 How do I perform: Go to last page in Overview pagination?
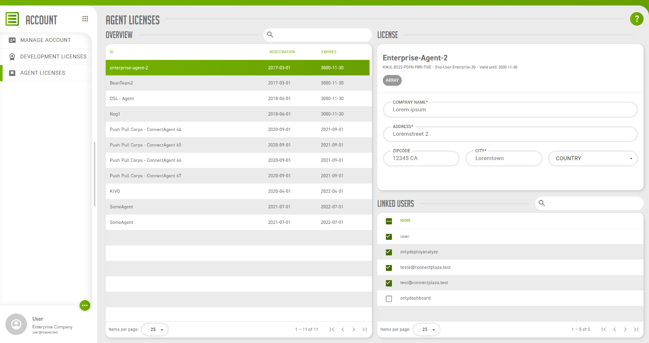(x=364, y=329)
